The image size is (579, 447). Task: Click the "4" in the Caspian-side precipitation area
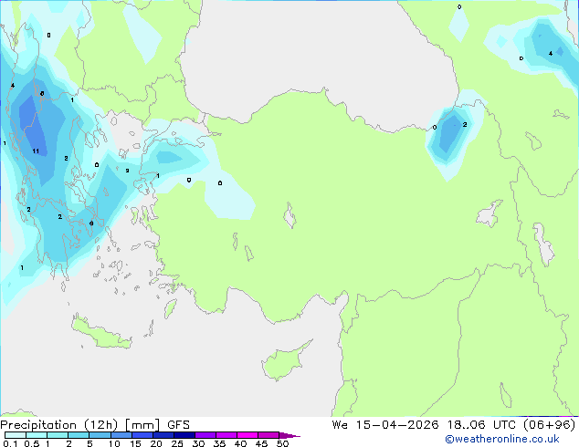point(550,54)
